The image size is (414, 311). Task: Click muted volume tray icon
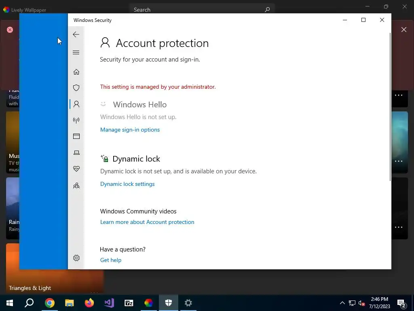coord(361,303)
